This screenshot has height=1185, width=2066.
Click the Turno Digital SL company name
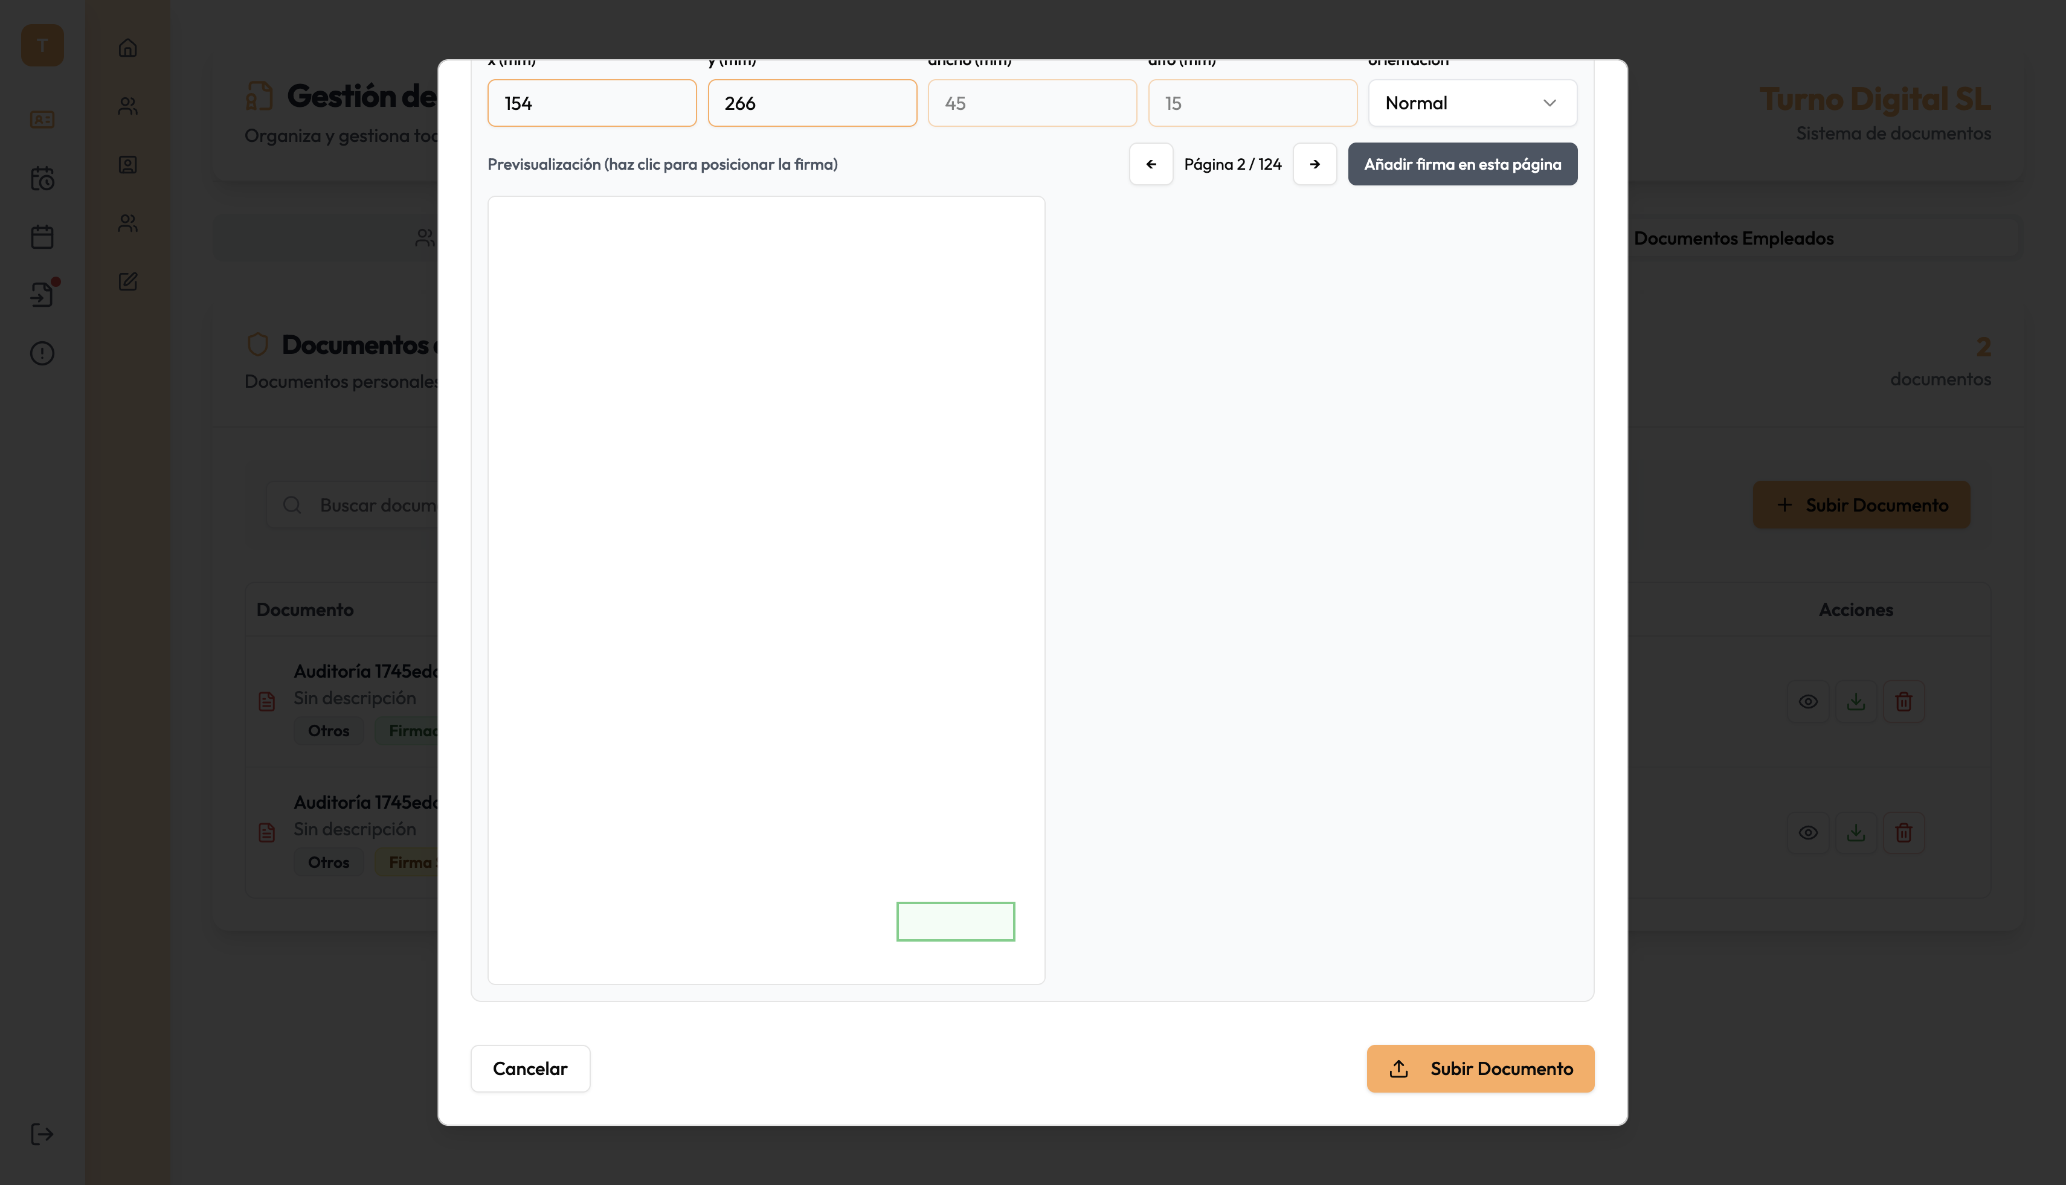[1876, 99]
